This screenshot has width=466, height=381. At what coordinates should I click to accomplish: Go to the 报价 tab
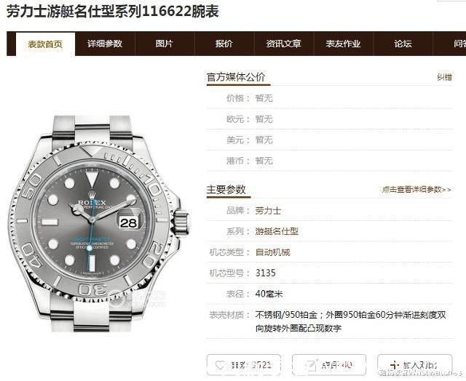[224, 44]
